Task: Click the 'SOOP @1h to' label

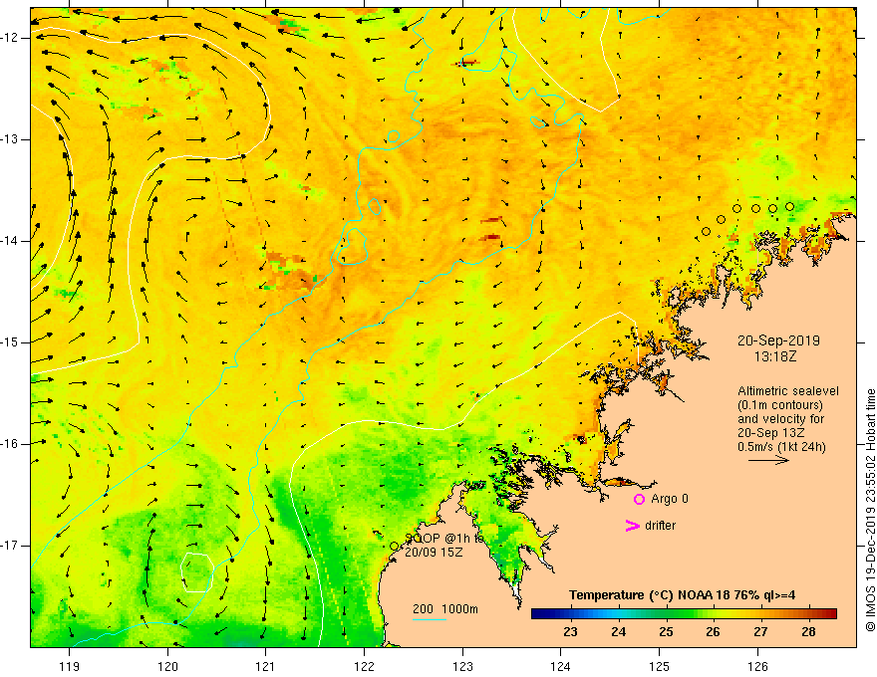Action: tap(443, 539)
